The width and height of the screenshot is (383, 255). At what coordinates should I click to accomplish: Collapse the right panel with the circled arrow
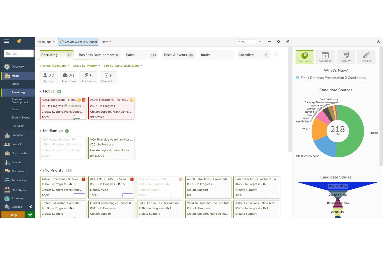tap(378, 42)
